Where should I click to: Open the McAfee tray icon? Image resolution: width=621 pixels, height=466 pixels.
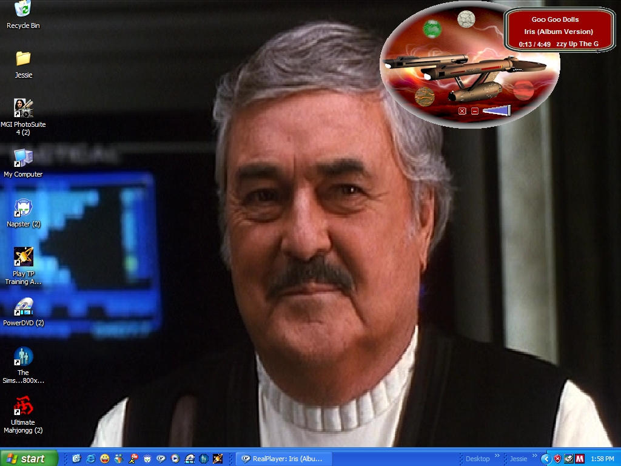580,459
